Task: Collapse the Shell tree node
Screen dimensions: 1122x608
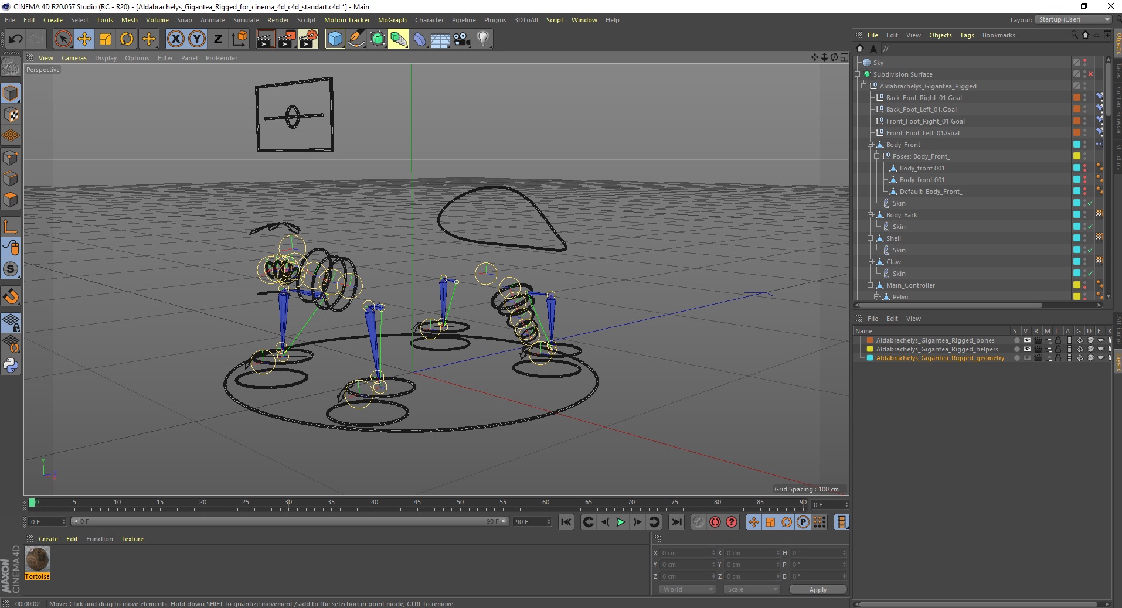Action: pos(871,238)
